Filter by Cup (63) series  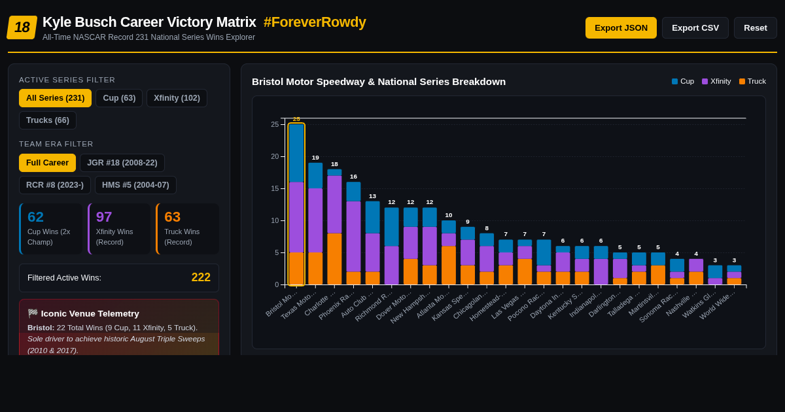click(119, 98)
